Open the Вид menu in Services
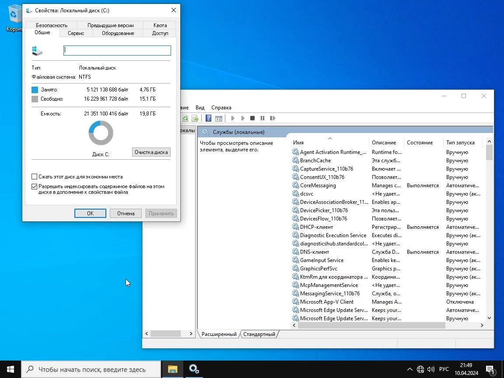 point(200,108)
